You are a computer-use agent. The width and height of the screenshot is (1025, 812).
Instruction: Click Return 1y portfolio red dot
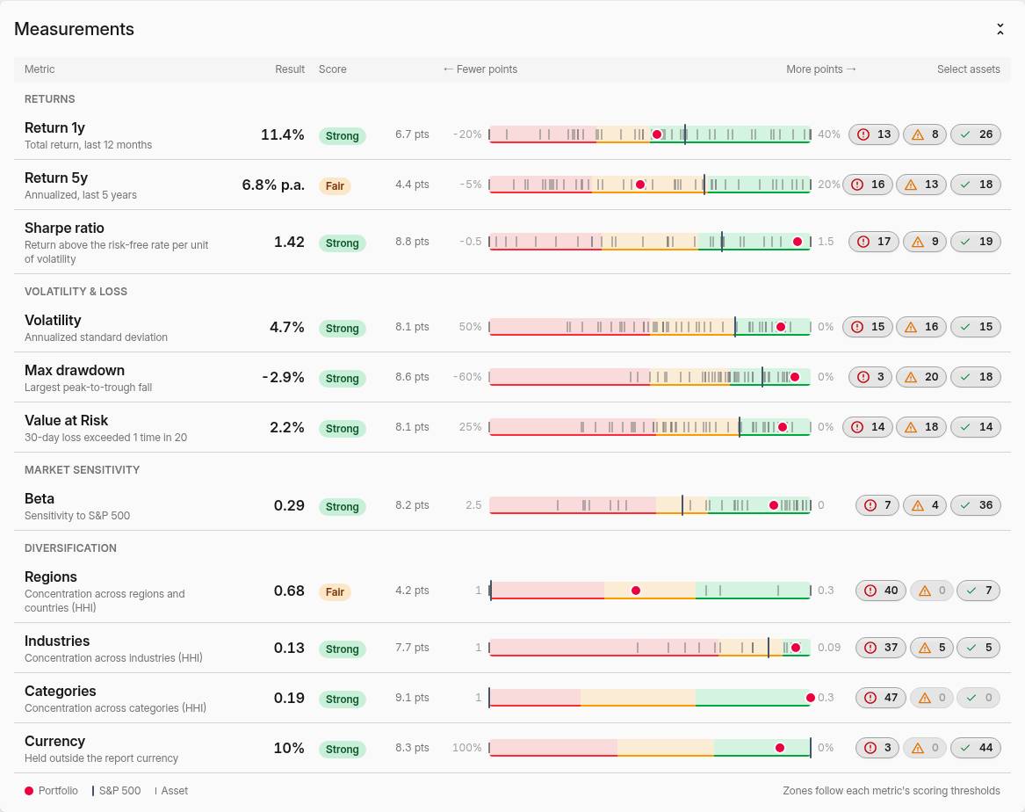(657, 134)
